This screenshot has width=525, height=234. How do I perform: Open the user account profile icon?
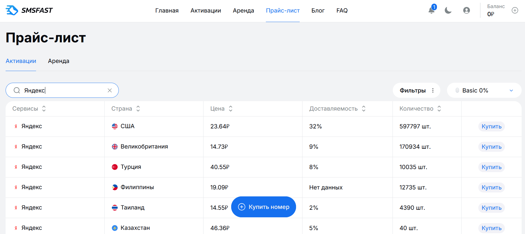coord(467,10)
